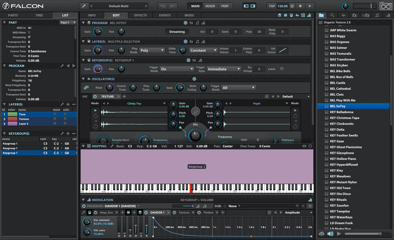Open the file browser folder icon
This screenshot has width=394, height=240.
point(321,15)
